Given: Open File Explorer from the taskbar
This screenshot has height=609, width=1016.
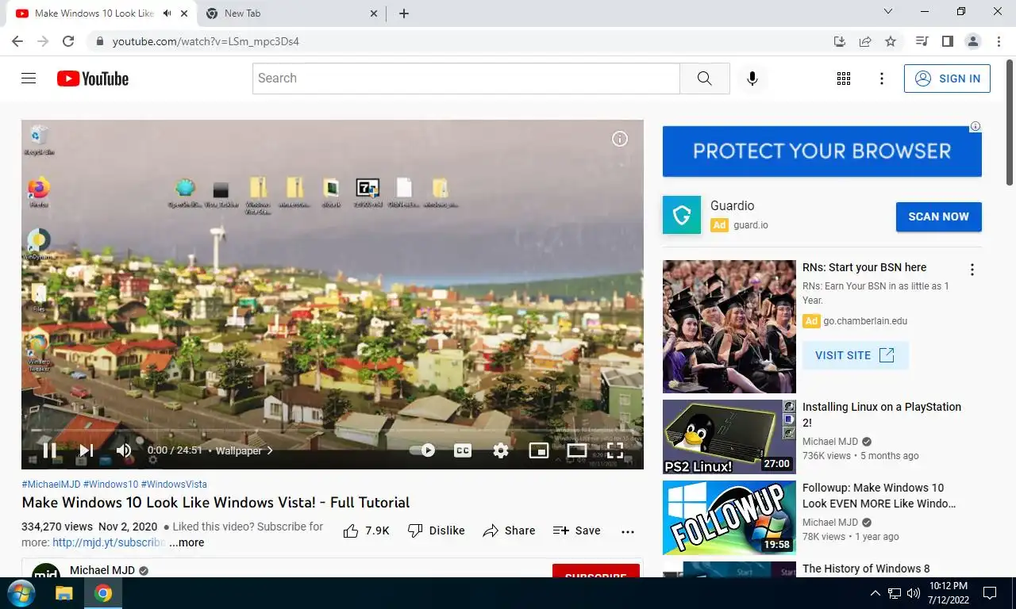Looking at the screenshot, I should (x=64, y=593).
